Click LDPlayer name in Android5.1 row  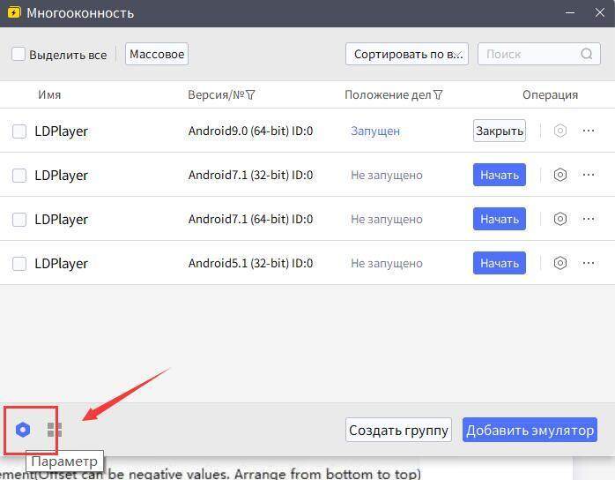(61, 264)
